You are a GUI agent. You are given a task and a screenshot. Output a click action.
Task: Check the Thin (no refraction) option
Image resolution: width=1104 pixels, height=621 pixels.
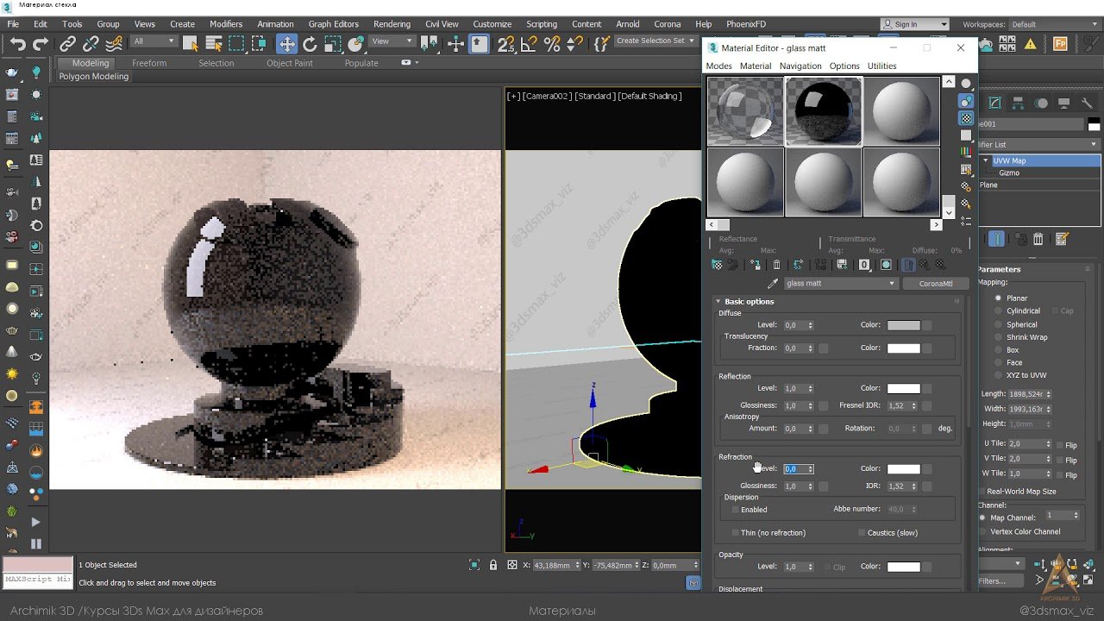click(x=735, y=533)
